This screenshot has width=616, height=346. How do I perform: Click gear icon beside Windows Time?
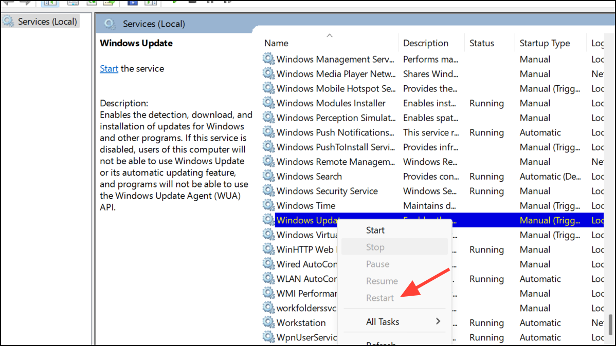(x=269, y=205)
